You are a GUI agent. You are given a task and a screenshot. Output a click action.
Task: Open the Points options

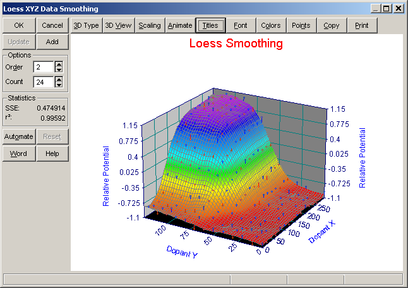301,25
